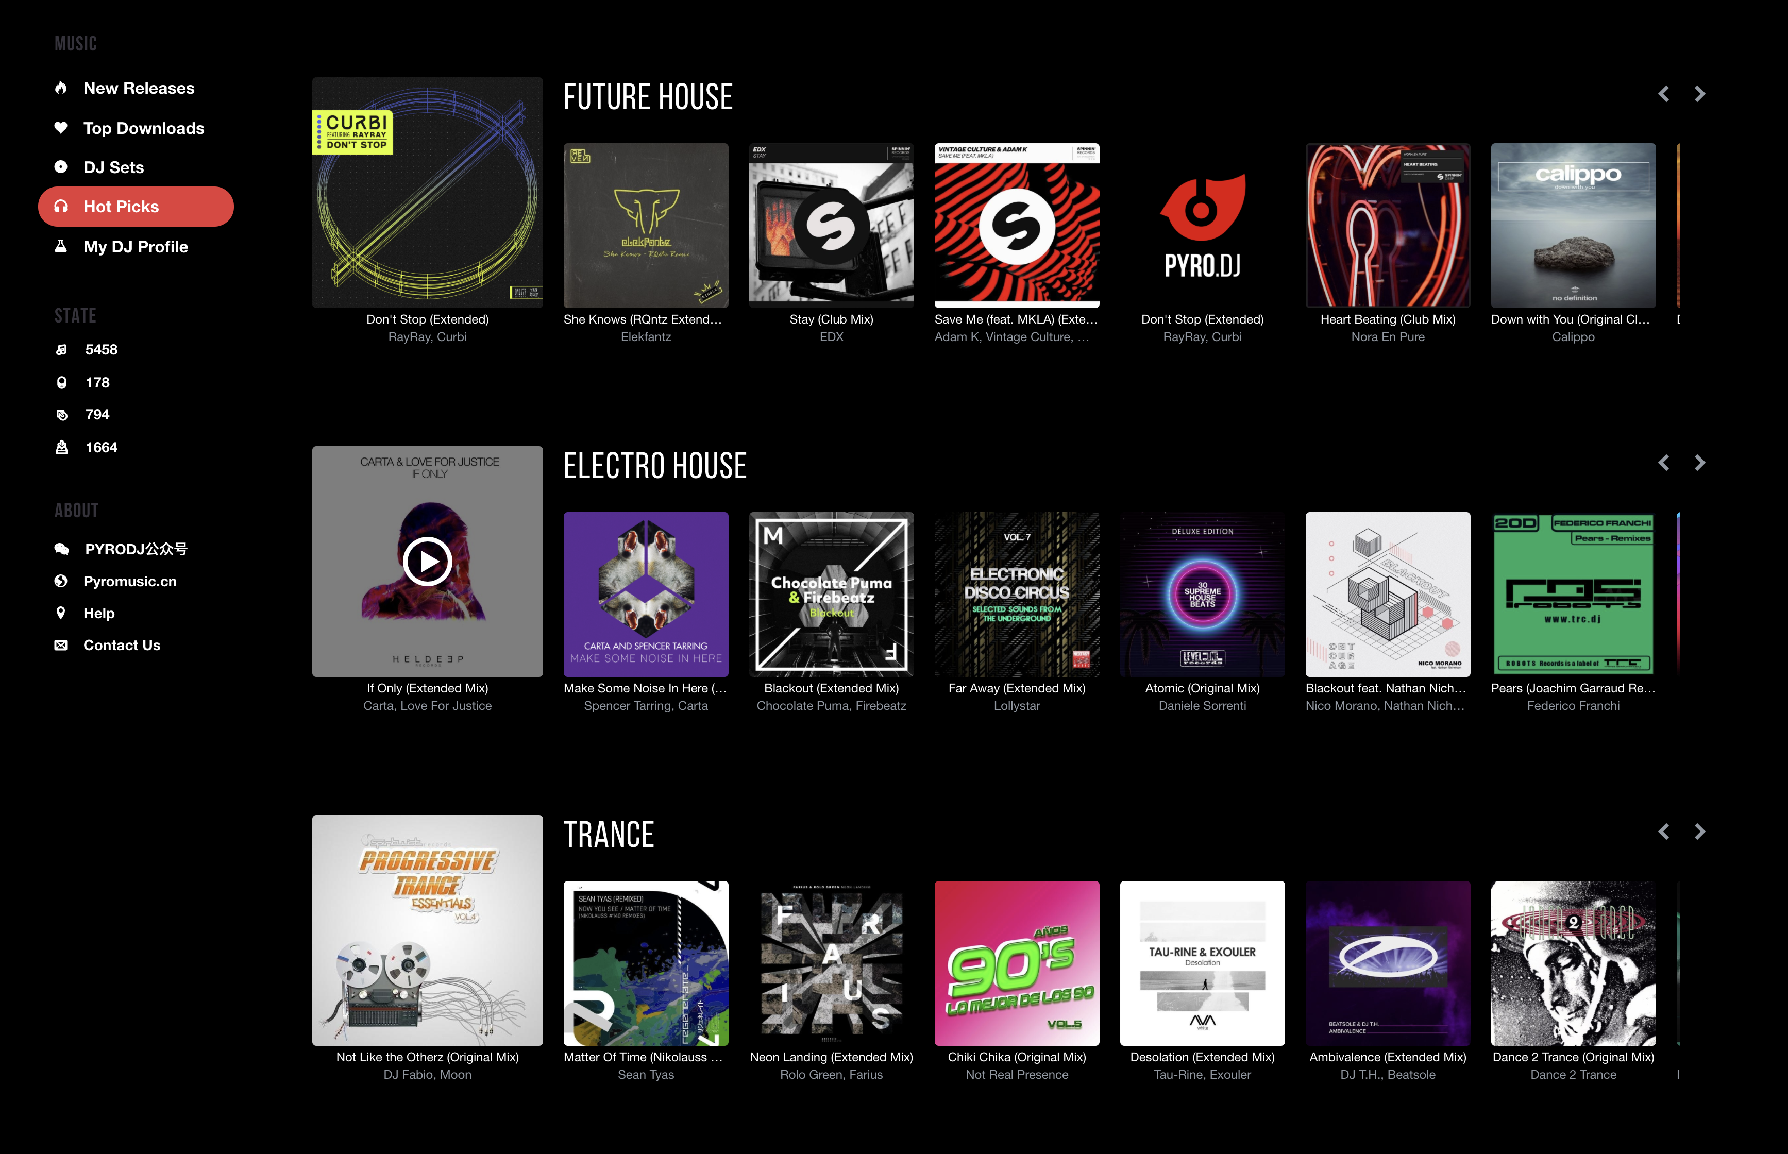Viewport: 1788px width, 1154px height.
Task: Open PYRODJ公众号 link
Action: click(x=137, y=549)
